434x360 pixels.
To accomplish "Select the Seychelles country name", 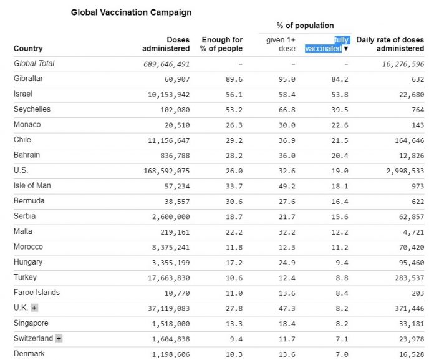I will 32,109.
